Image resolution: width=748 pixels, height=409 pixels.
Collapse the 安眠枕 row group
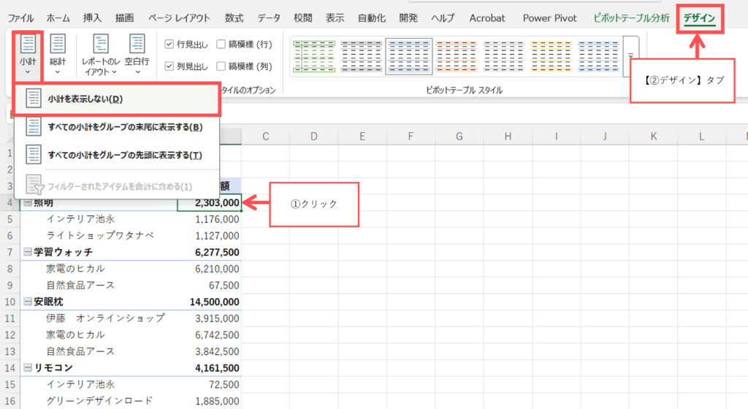pos(27,302)
